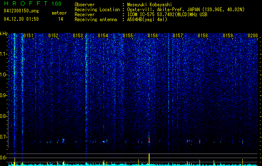Viewport: 262px width, 166px height.
Task: Click the kHz axis unit label
Action: click(4, 34)
